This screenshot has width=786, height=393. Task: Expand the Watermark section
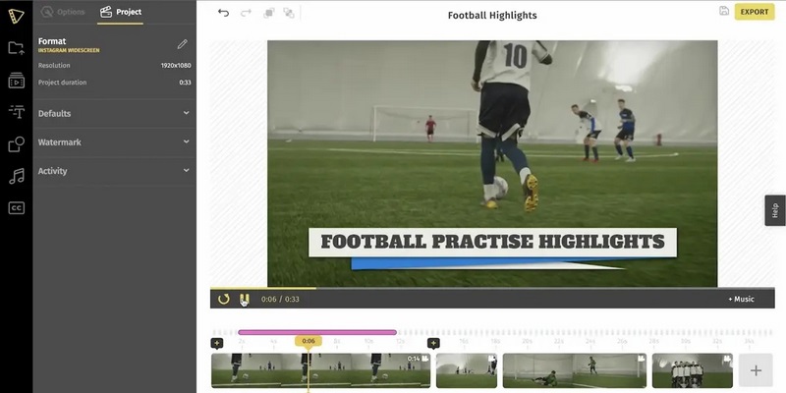[114, 142]
